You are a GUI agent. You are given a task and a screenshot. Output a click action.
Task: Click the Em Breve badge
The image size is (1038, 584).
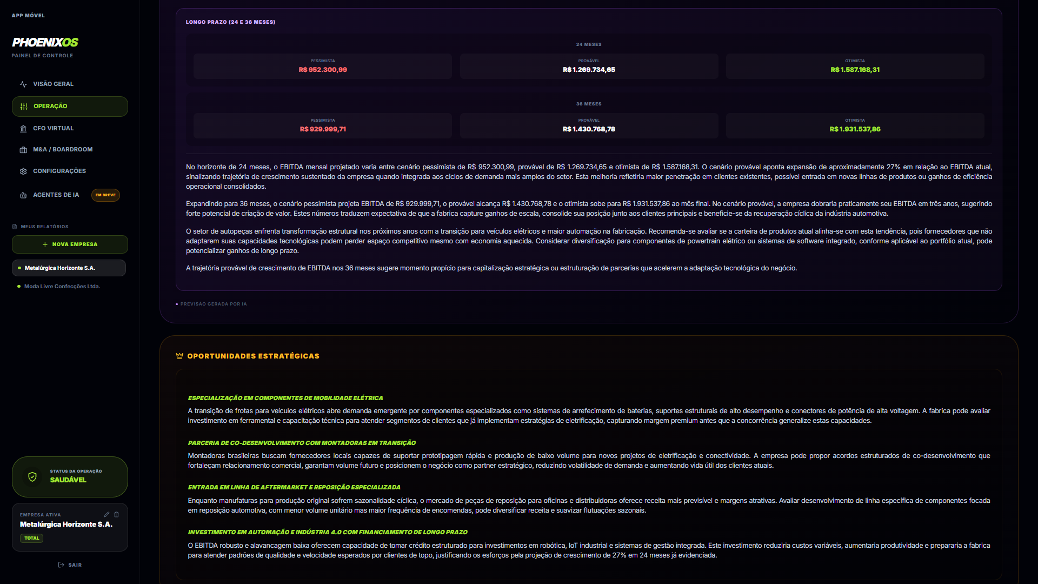click(x=105, y=195)
